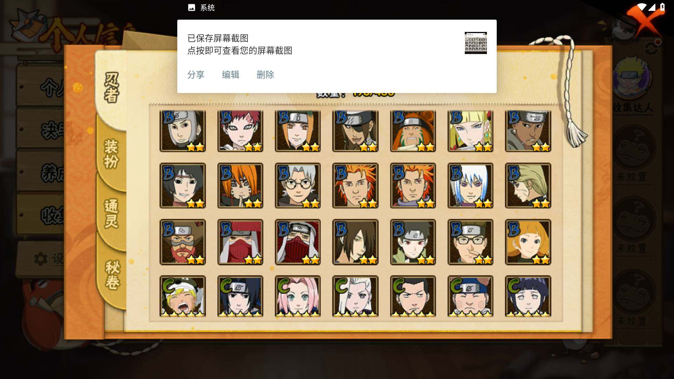The width and height of the screenshot is (674, 379).
Task: Pick the red-bearded ninja with straw hat
Action: [183, 242]
